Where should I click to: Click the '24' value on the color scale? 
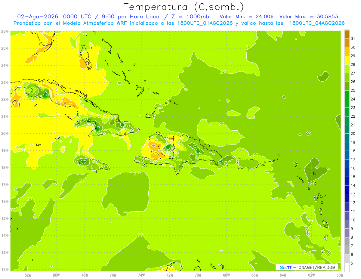click(353, 99)
